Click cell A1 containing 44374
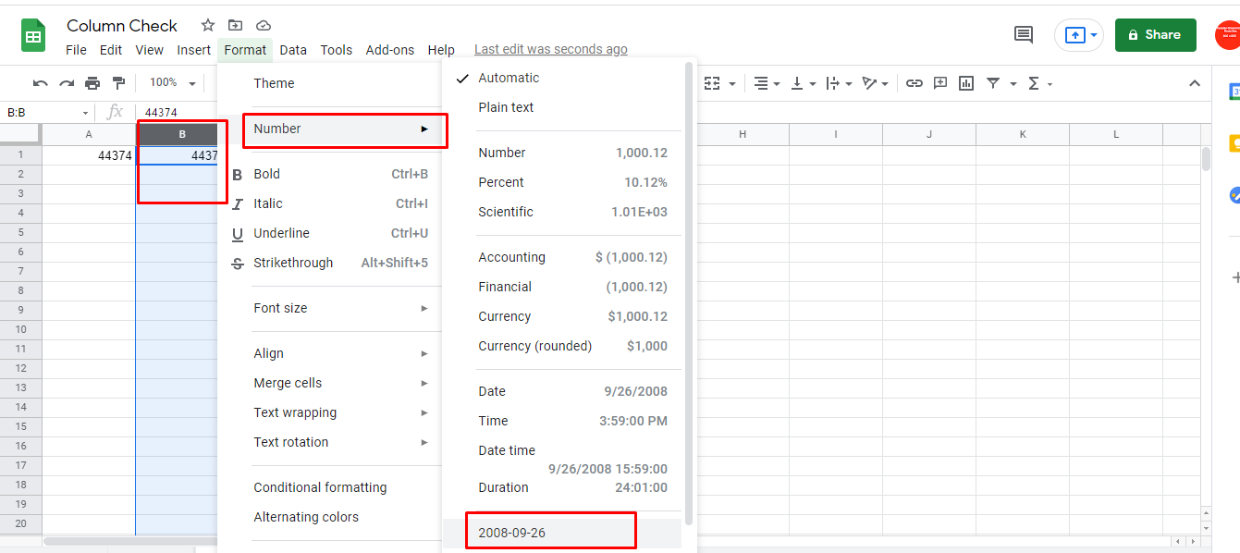Image resolution: width=1240 pixels, height=553 pixels. click(89, 155)
